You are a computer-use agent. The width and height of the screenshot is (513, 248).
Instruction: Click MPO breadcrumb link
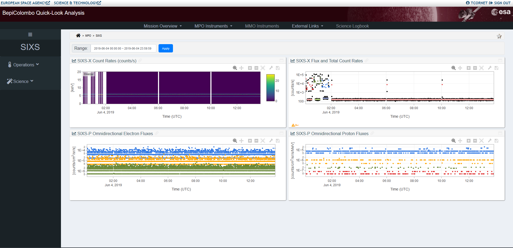pos(88,36)
